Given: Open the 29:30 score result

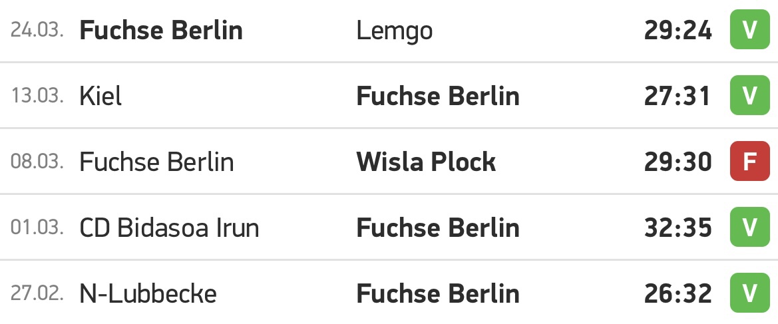Looking at the screenshot, I should click(678, 162).
